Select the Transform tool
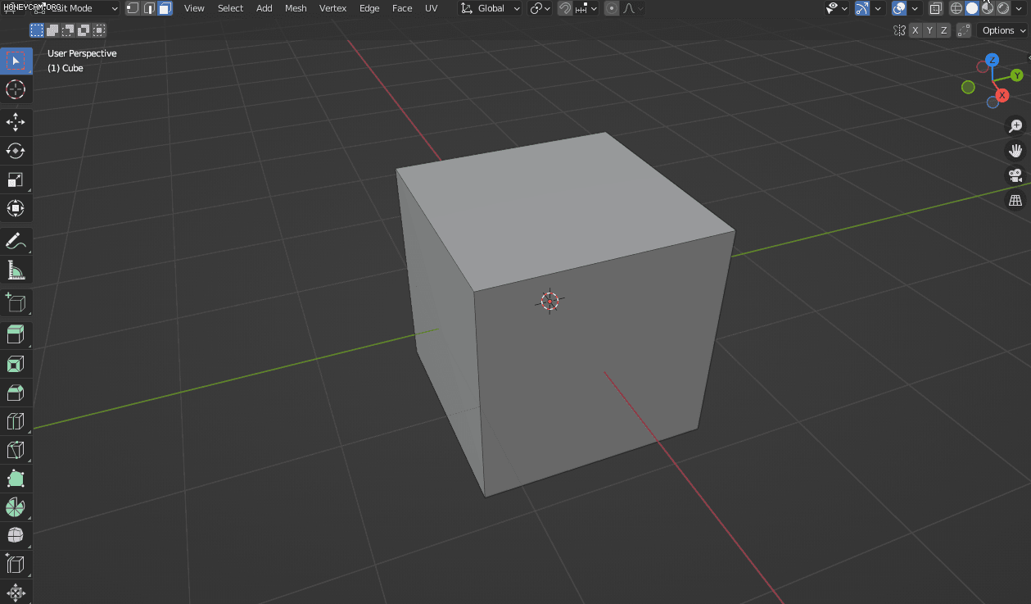Viewport: 1031px width, 604px height. tap(16, 208)
